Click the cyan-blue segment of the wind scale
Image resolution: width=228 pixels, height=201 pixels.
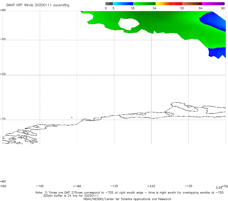pyautogui.click(x=123, y=4)
